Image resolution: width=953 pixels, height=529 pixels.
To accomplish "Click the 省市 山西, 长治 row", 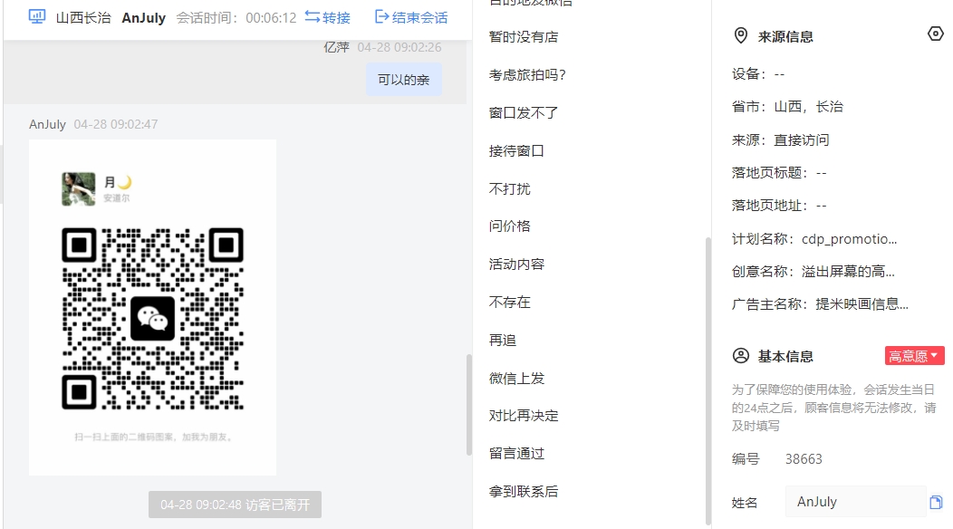I will (788, 107).
